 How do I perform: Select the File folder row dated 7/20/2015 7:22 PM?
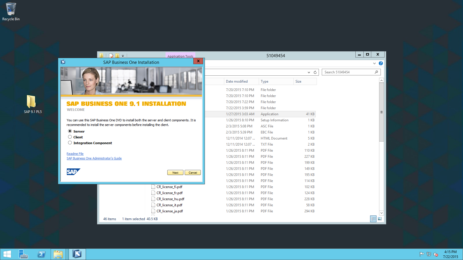pos(260,102)
